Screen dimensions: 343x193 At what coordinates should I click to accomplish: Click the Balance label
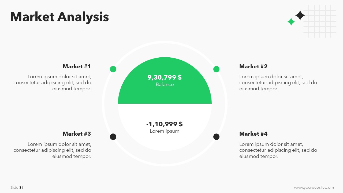(x=165, y=84)
